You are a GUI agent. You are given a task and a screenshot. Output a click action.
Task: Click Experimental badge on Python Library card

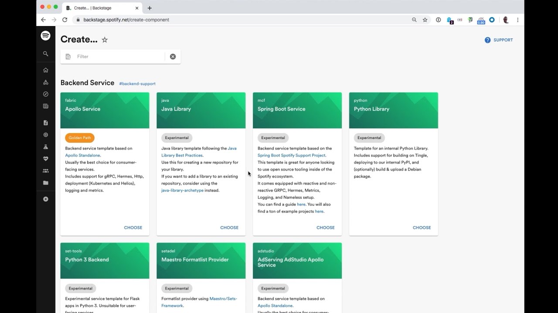[x=369, y=138]
